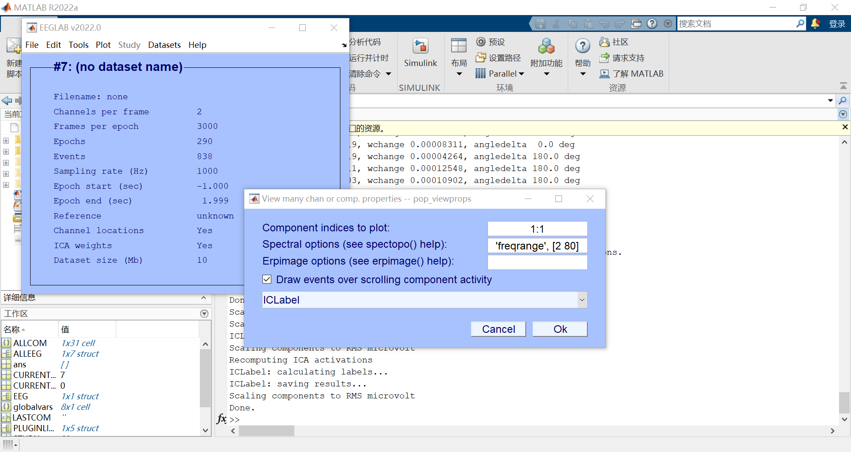The height and width of the screenshot is (452, 851).
Task: Open the EEGLAB Tools menu
Action: (x=78, y=45)
